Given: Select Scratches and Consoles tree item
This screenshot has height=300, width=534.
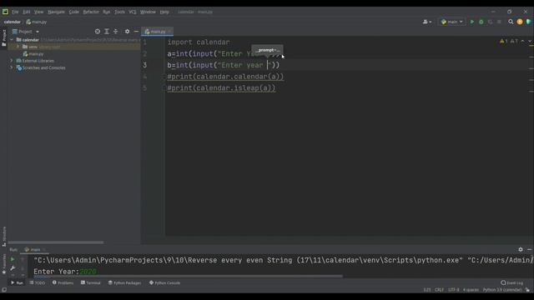Looking at the screenshot, I should tap(41, 67).
